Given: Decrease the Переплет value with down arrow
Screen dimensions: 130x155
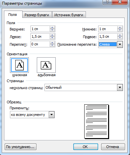Looking at the screenshot, I should tap(52, 45).
